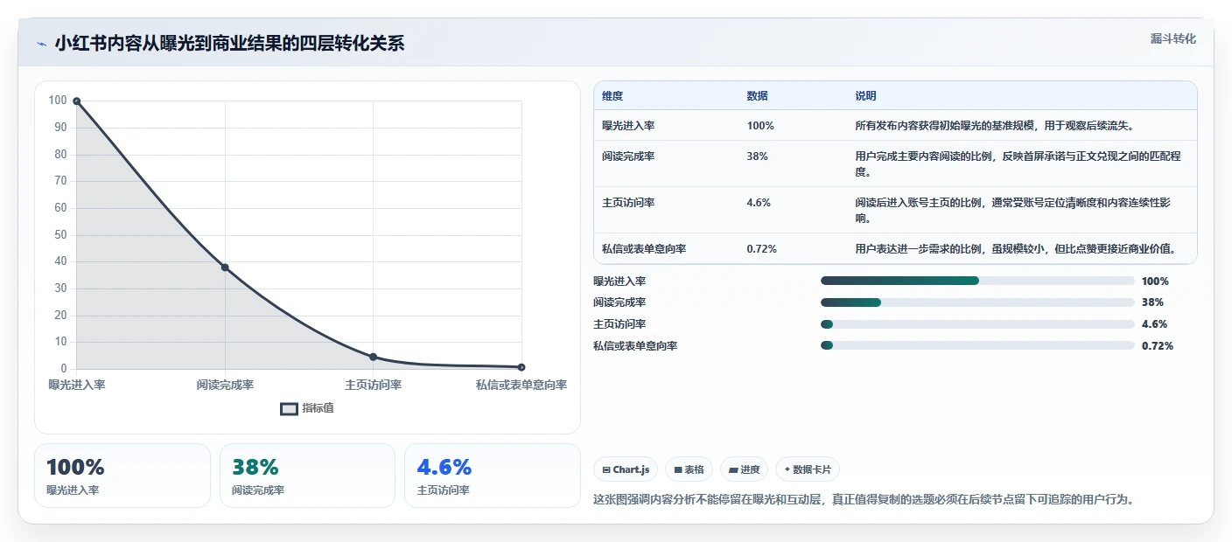Click the 漏斗转化 tag in header
1232x542 pixels.
(x=1172, y=38)
